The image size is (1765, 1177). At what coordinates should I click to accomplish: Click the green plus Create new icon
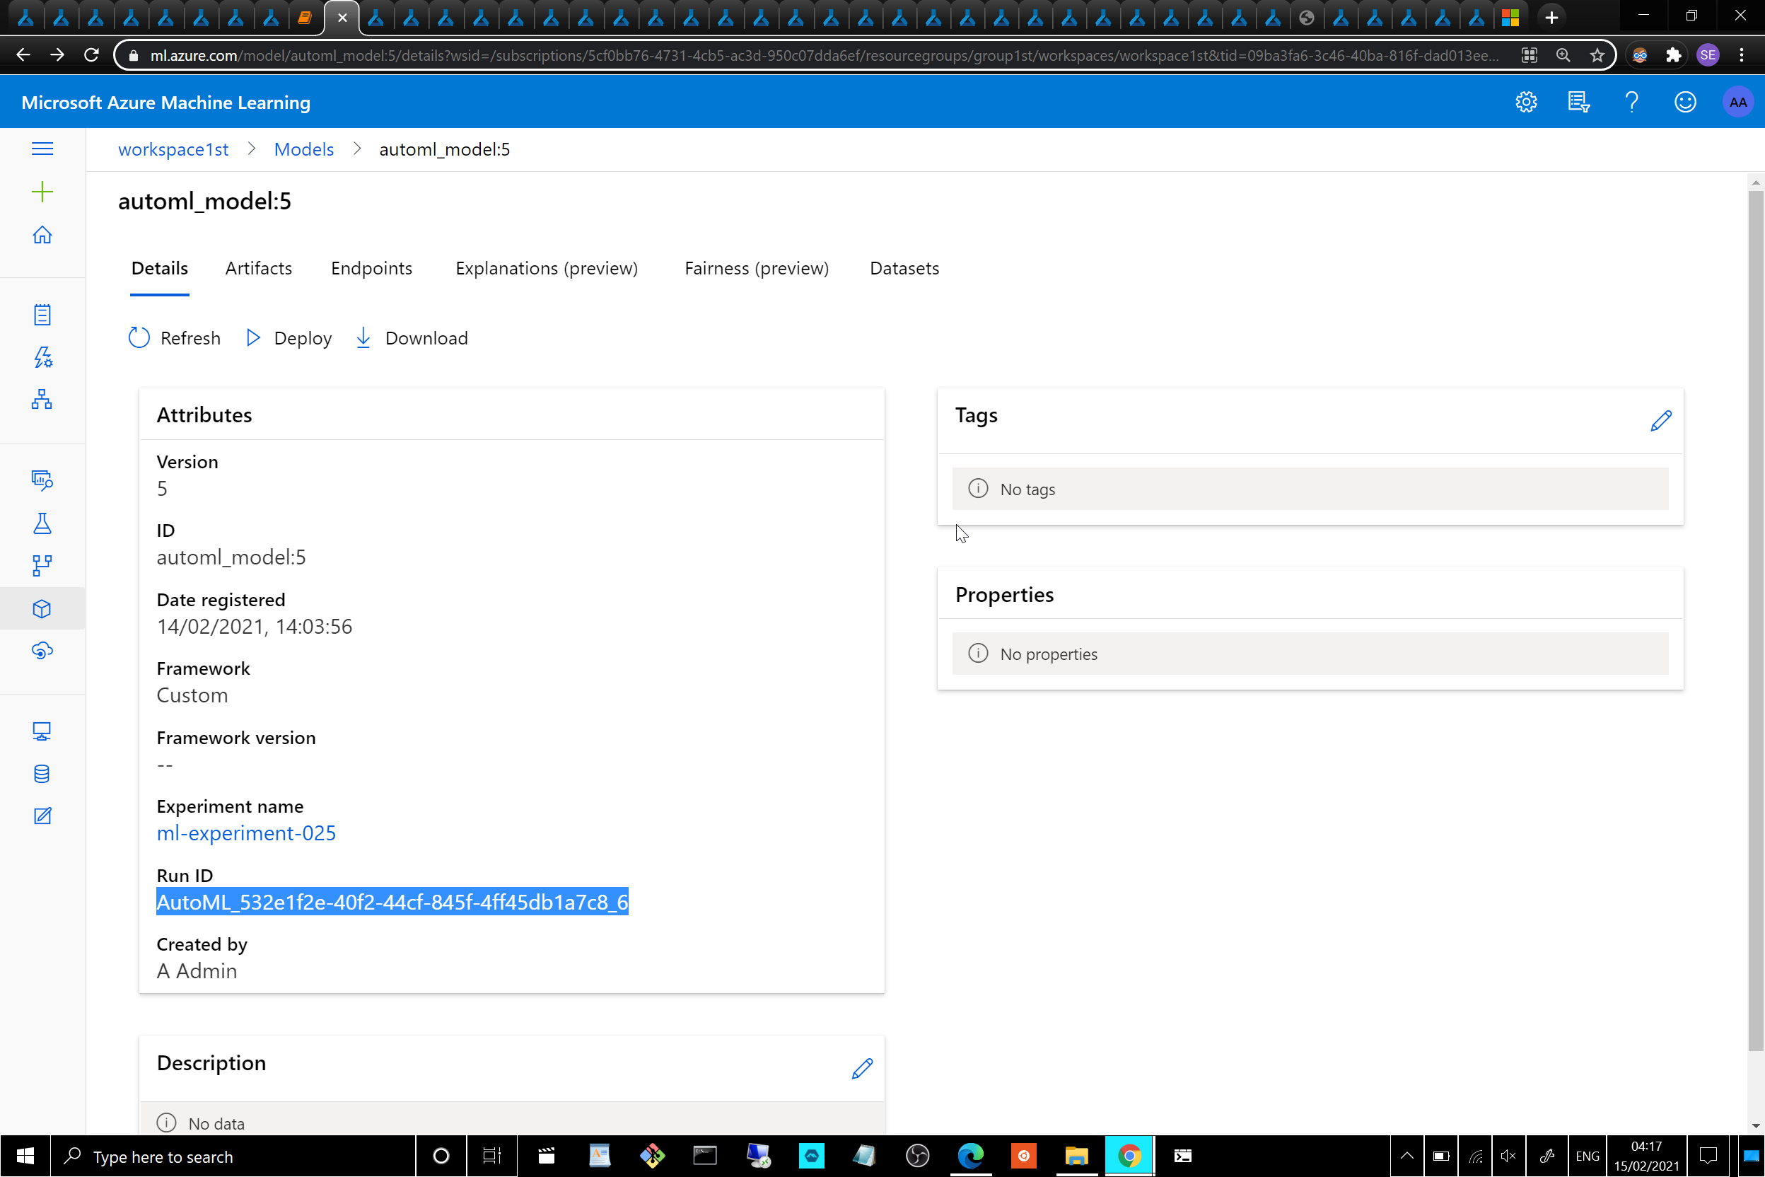(x=42, y=192)
